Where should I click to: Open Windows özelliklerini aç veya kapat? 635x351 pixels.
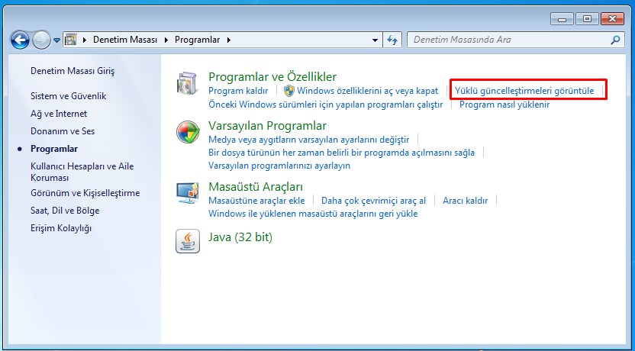point(367,91)
